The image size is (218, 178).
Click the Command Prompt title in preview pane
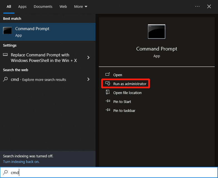click(x=156, y=49)
